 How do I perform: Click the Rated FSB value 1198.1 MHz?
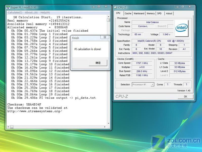(142, 75)
